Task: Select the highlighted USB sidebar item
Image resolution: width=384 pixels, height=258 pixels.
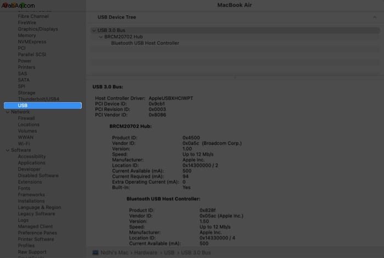Action: 43,105
